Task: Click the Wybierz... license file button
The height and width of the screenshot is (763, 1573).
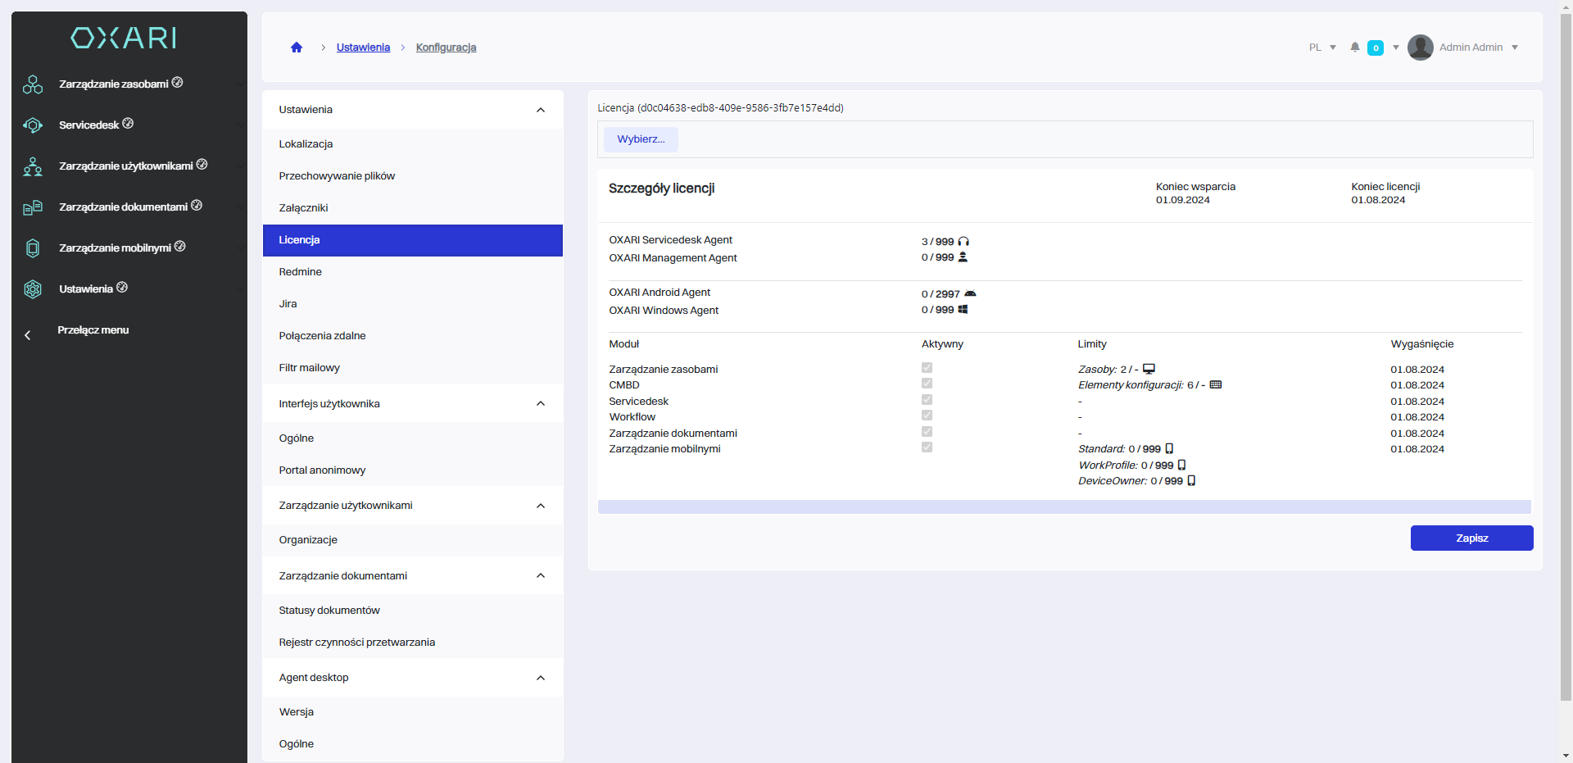Action: click(641, 139)
